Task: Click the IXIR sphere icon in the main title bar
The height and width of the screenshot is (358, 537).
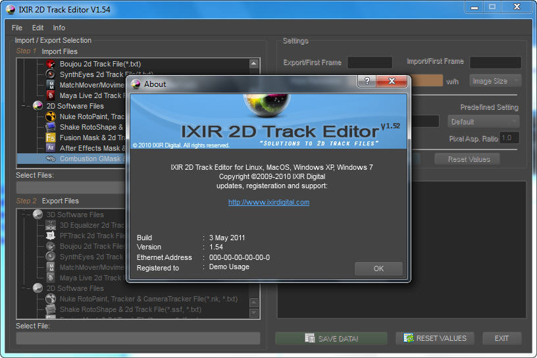Action: point(11,10)
